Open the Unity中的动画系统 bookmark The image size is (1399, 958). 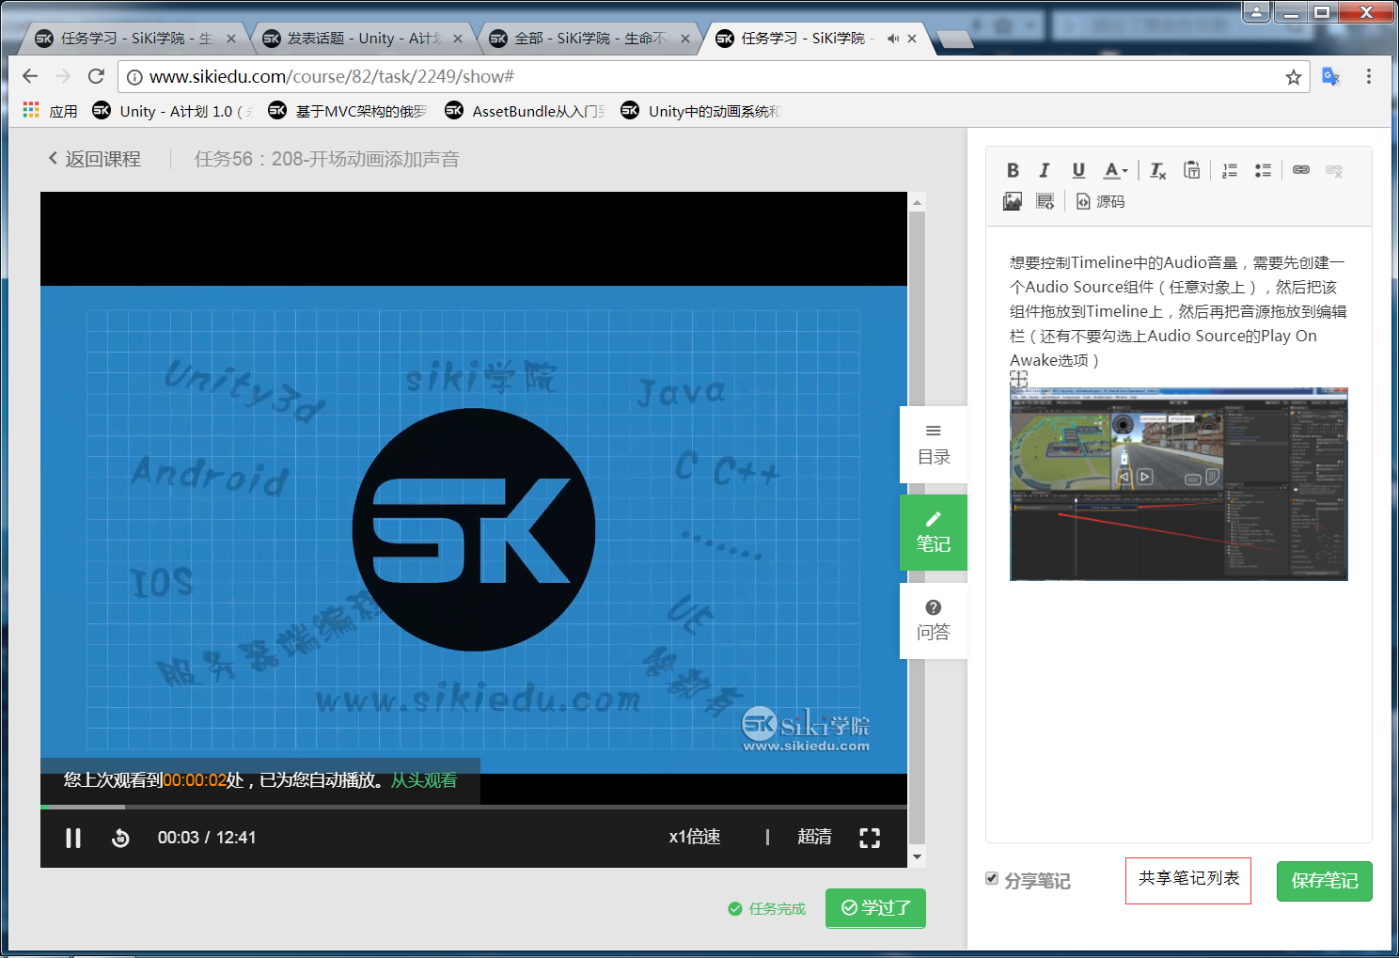coord(701,111)
